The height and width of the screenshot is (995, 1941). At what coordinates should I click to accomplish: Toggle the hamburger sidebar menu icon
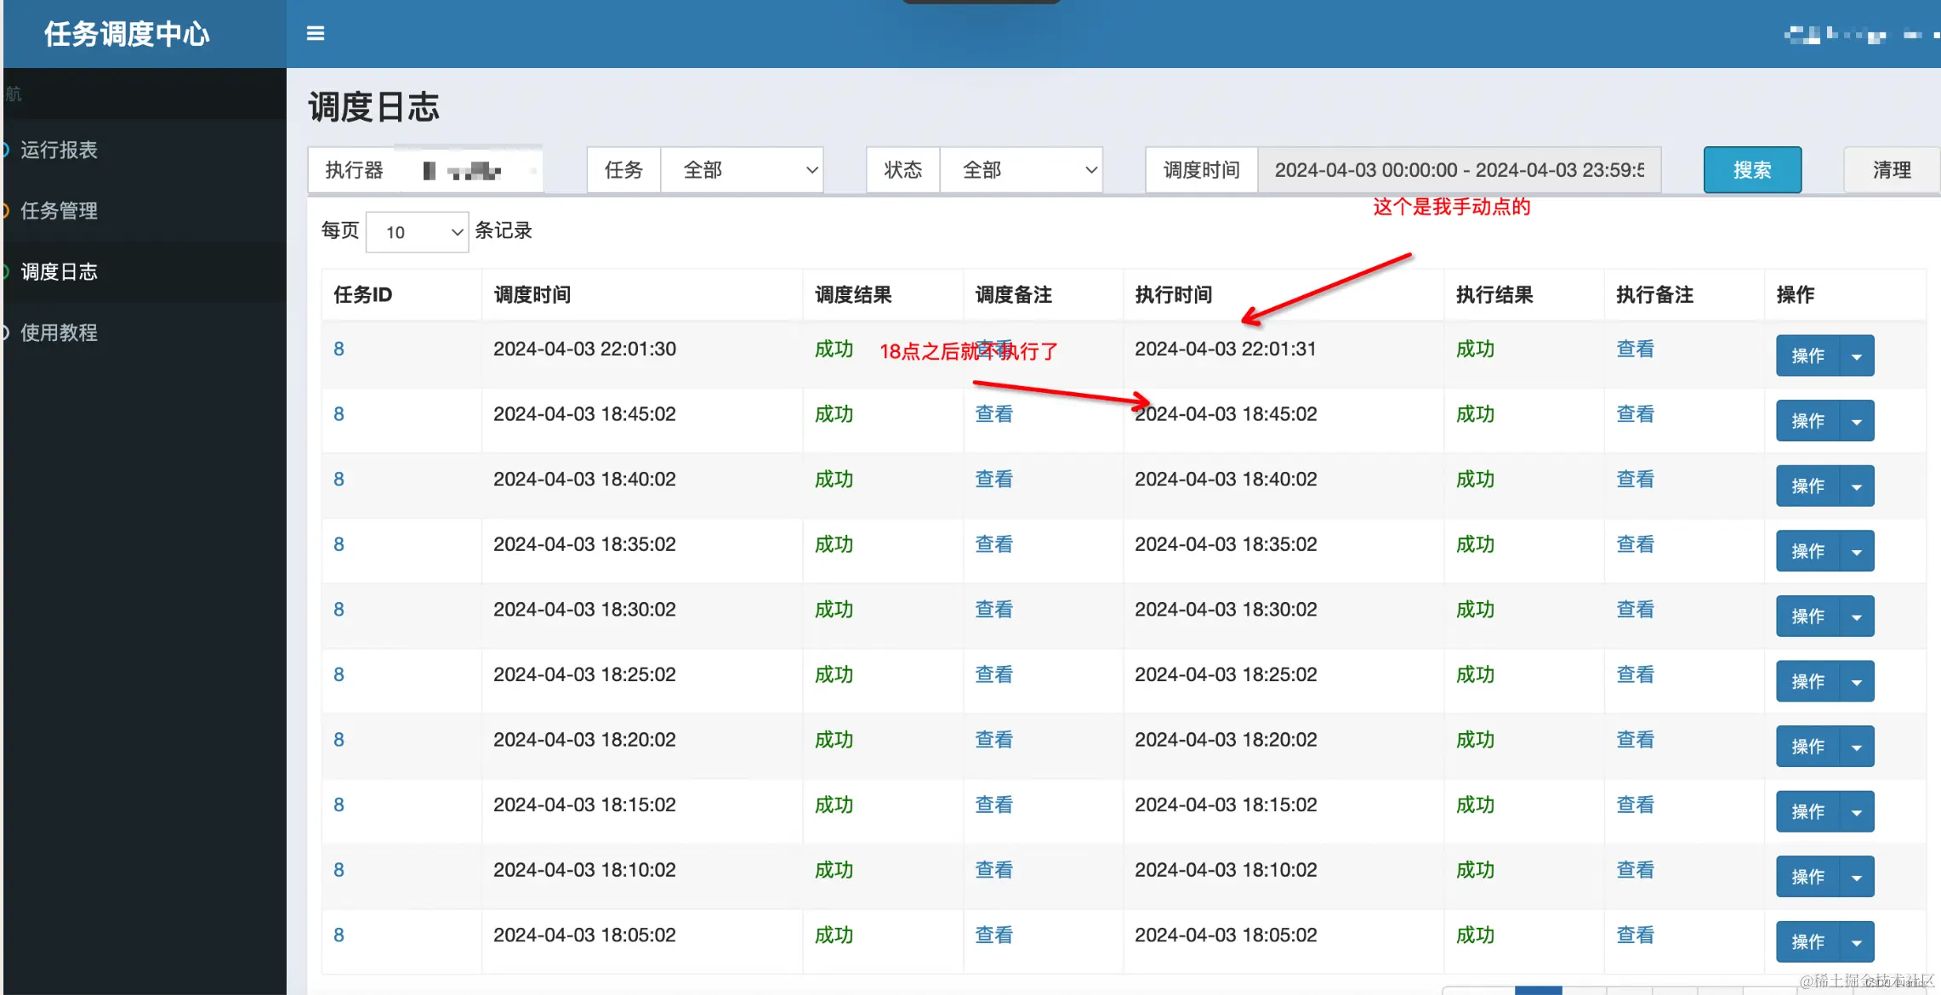click(x=316, y=34)
